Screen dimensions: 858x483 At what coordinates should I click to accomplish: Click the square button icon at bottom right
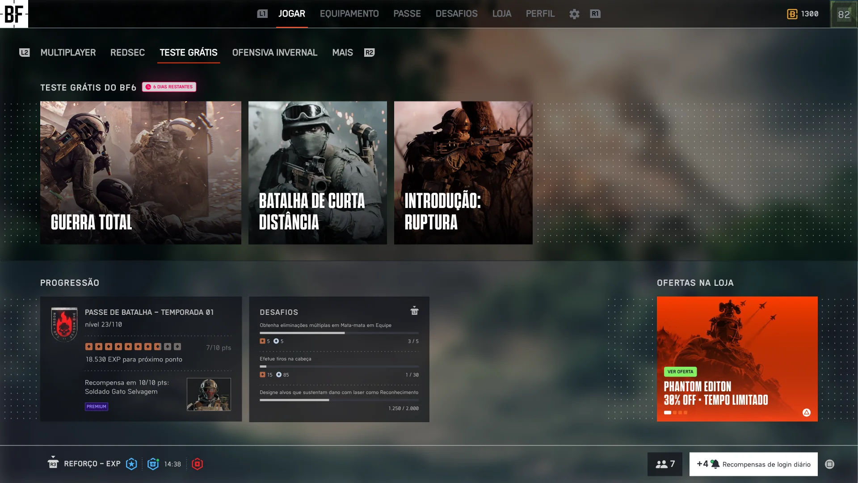[829, 464]
